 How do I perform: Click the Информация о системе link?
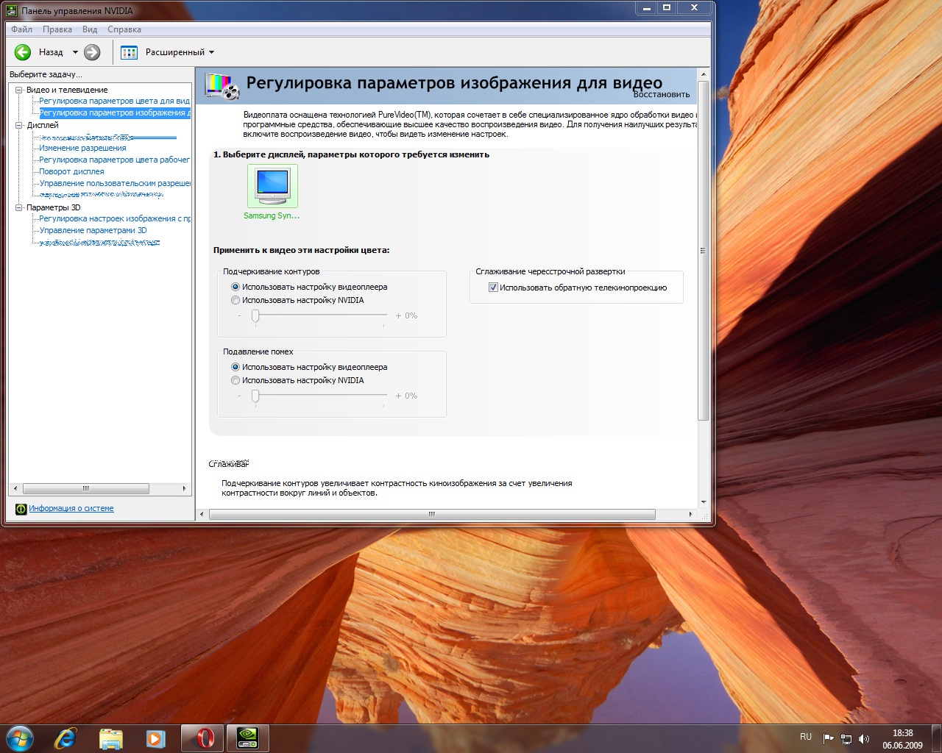coord(71,508)
